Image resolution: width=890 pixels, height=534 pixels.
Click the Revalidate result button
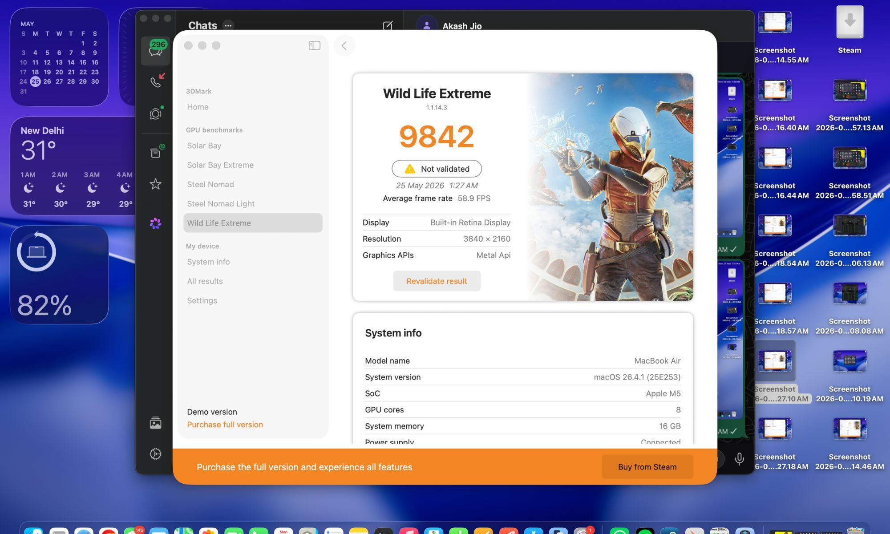437,281
